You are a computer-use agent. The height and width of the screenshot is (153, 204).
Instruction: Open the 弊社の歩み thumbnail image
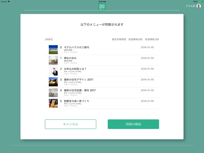point(53,60)
